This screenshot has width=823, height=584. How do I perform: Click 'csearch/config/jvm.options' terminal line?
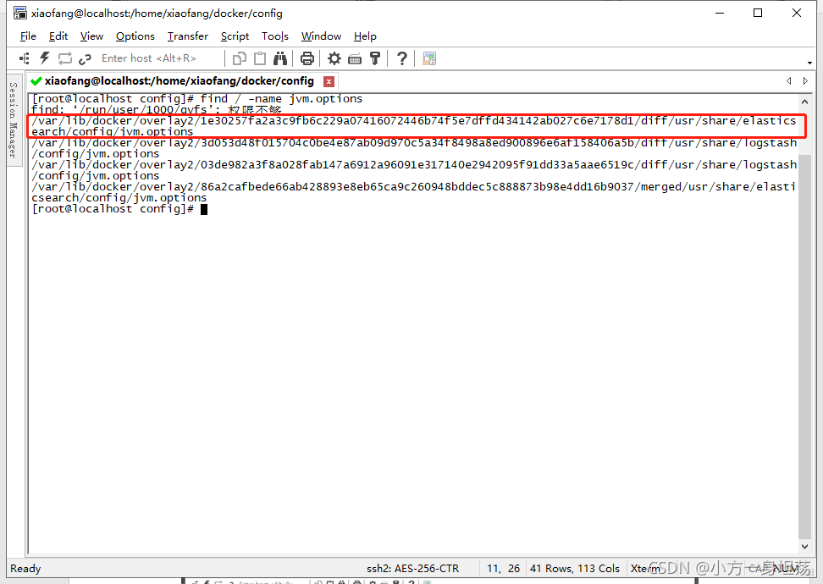(x=119, y=198)
